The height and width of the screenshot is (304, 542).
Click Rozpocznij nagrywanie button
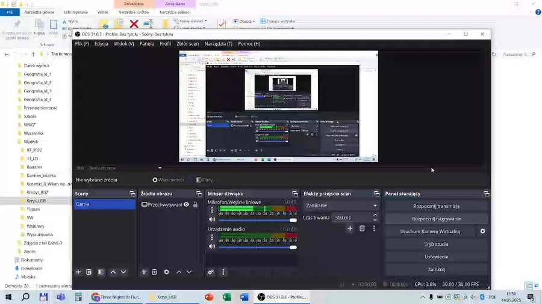436,219
